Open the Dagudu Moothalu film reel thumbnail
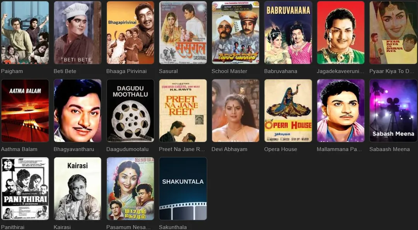The image size is (418, 230). 130,111
